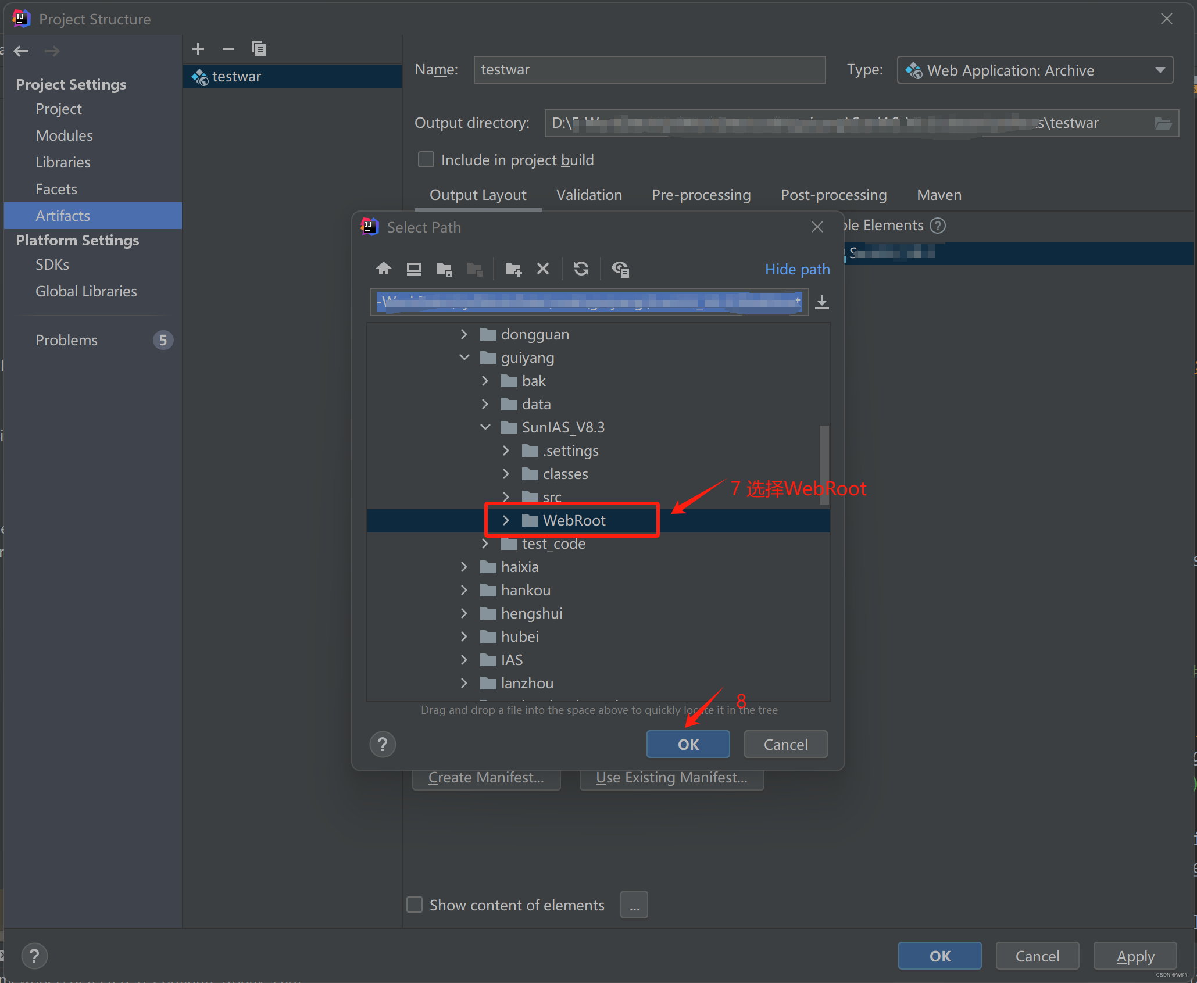Click the Name field containing testwar

[649, 69]
